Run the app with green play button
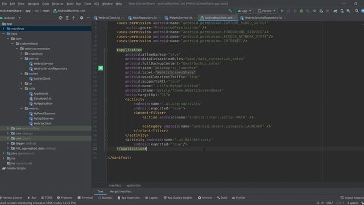This screenshot has height=205, width=364. pos(282,11)
